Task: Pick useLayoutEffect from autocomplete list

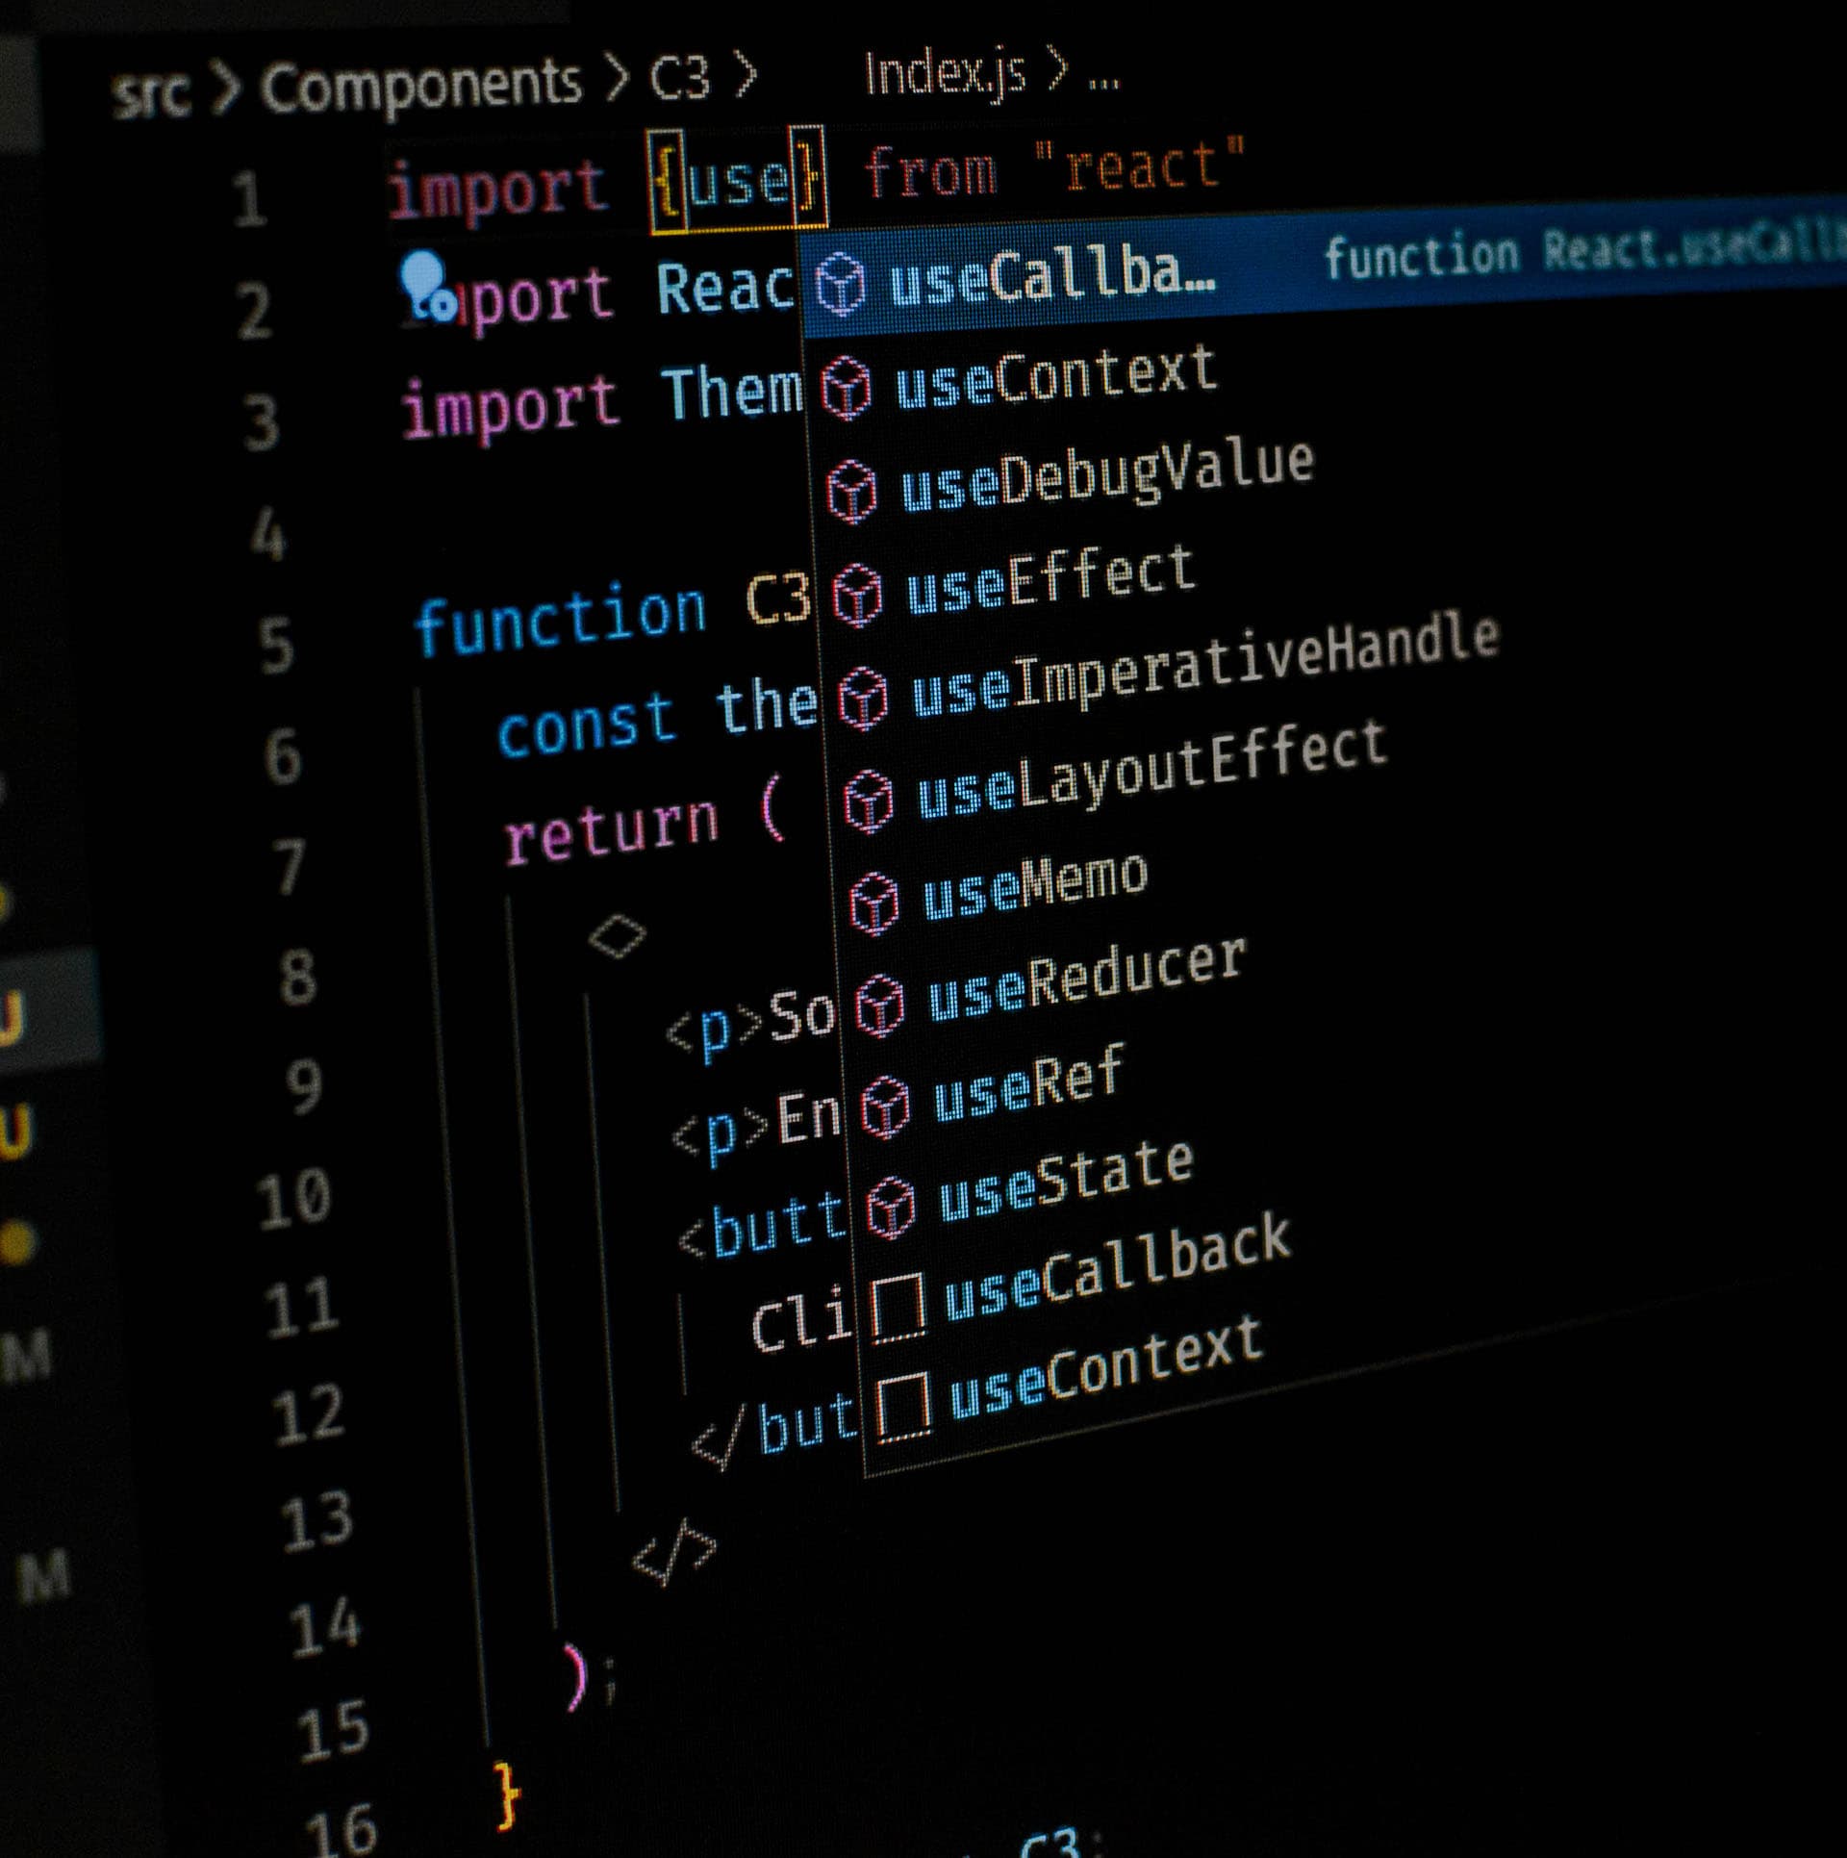Action: pos(1151,772)
